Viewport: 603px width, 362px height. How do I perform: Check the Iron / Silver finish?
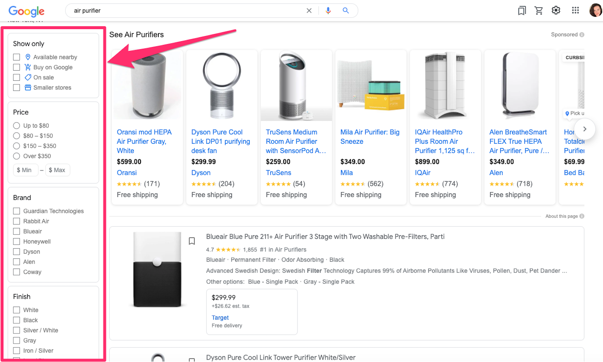17,350
